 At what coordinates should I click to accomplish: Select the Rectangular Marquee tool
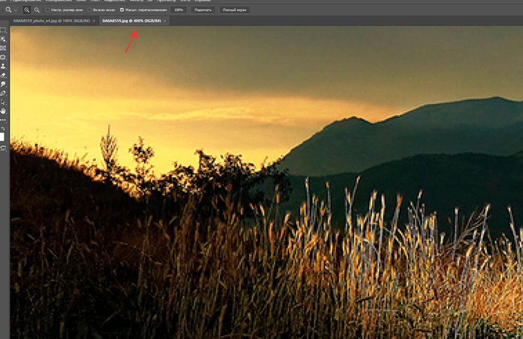pyautogui.click(x=3, y=30)
